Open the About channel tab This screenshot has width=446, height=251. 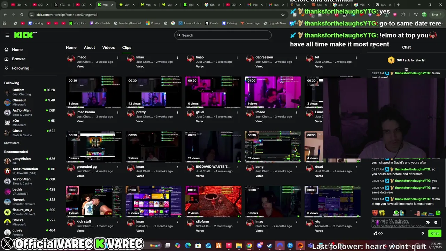89,47
